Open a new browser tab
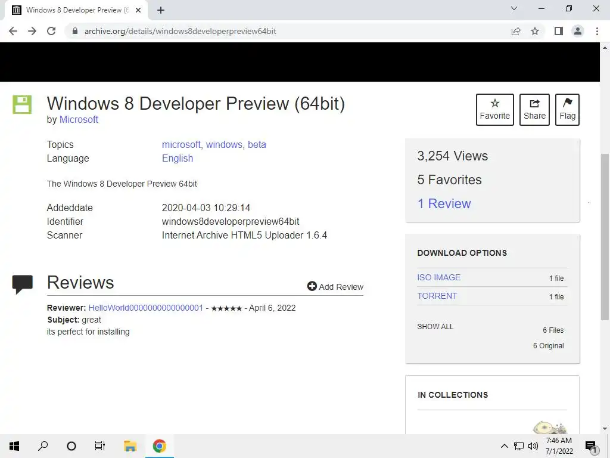 [161, 10]
